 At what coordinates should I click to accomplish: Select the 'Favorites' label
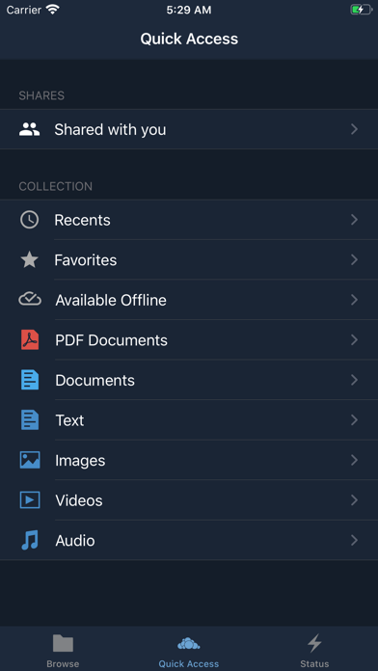(x=86, y=260)
